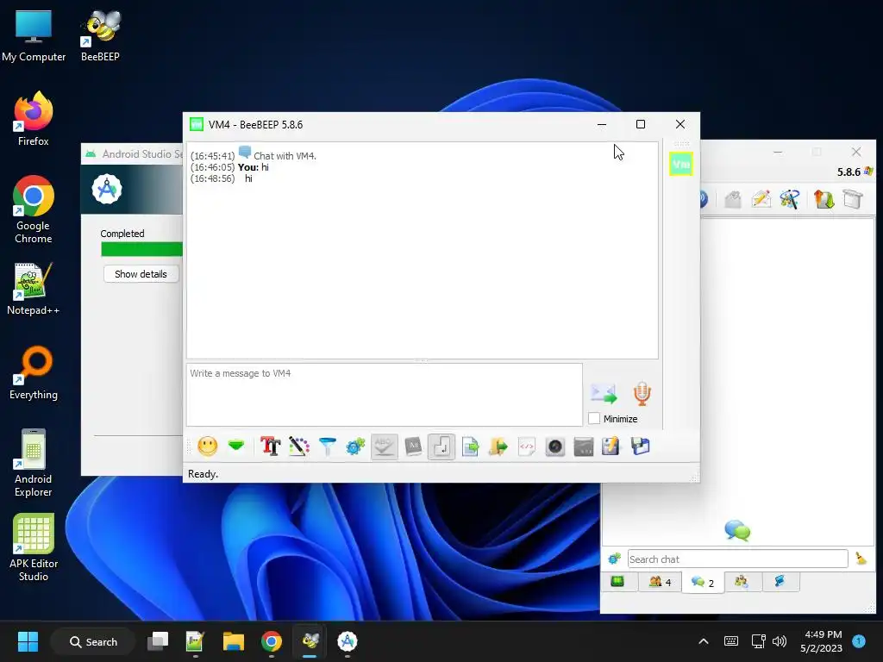This screenshot has width=883, height=662.
Task: Toggle the return-key send option icon
Action: click(441, 447)
